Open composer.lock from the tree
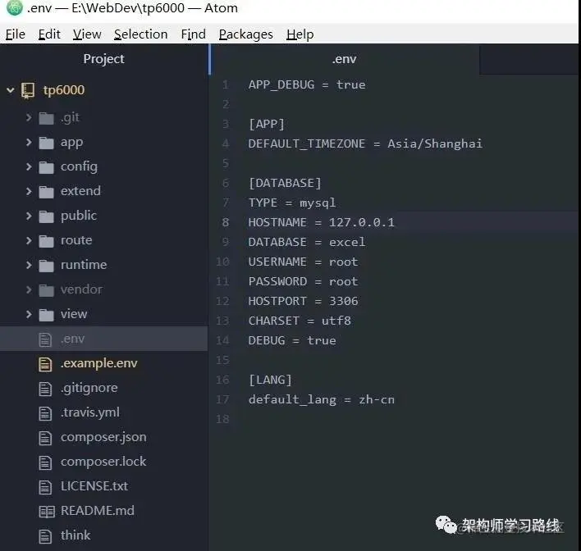Screen dimensions: 581x551 coord(103,462)
